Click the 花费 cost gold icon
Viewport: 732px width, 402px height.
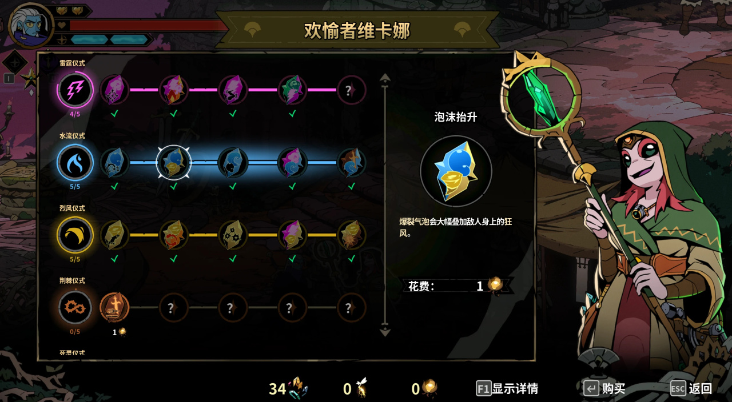pyautogui.click(x=495, y=285)
